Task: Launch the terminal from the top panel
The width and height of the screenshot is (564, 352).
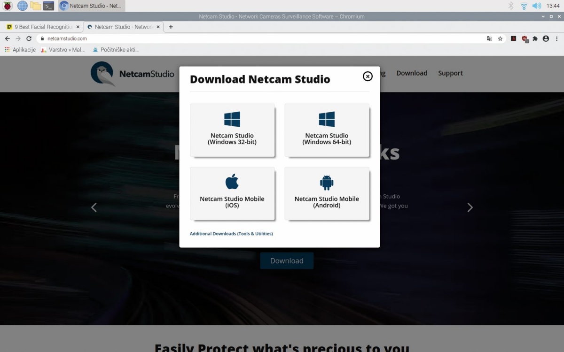Action: tap(48, 6)
